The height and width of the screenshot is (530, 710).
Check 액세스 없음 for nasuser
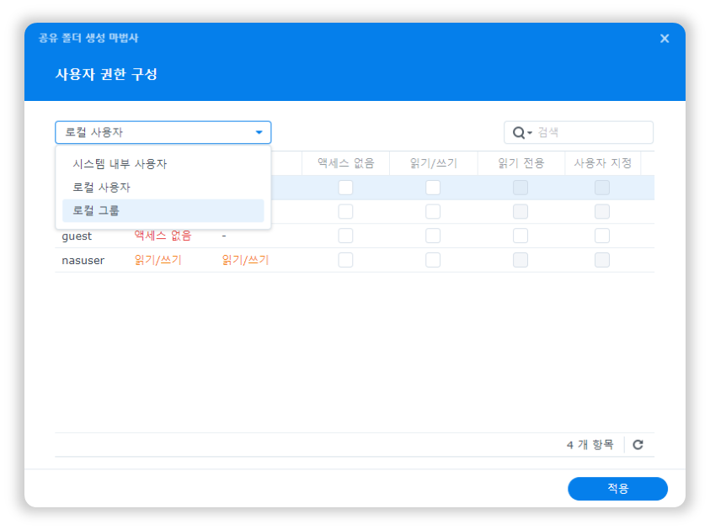coord(345,260)
